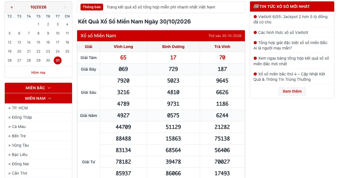Viewport: 339px width, 178px height.
Task: Select the date label Thứ sáu 30-10-2026
Action: coord(225,36)
